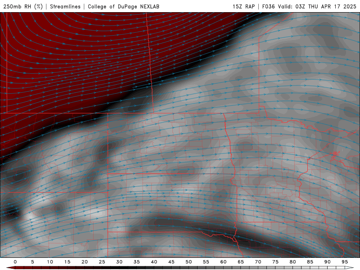Click "College of DuPage NEXLAB" header text

(x=123, y=6)
